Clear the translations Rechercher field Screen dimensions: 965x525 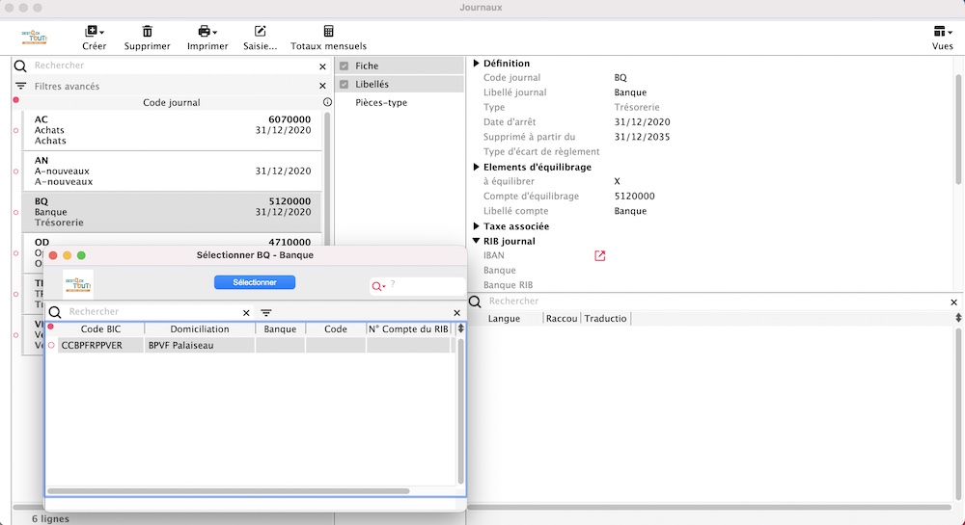(x=954, y=302)
